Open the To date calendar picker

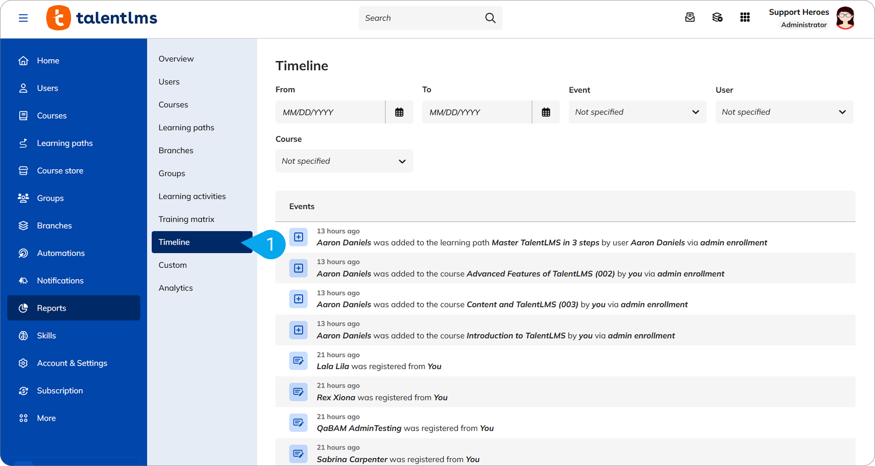tap(546, 112)
